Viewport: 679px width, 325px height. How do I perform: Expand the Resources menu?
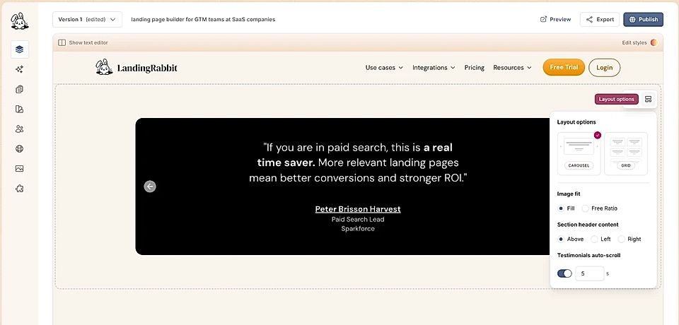[512, 68]
